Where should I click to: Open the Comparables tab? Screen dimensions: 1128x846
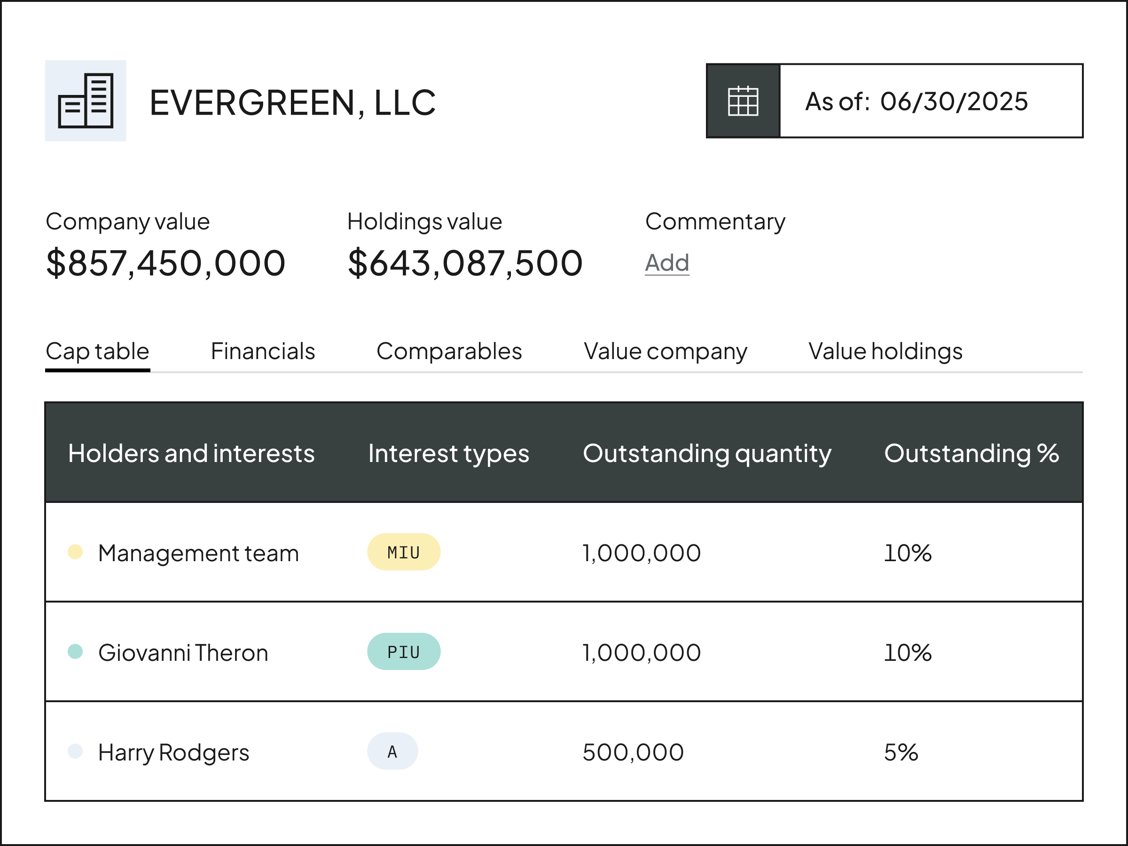coord(449,351)
